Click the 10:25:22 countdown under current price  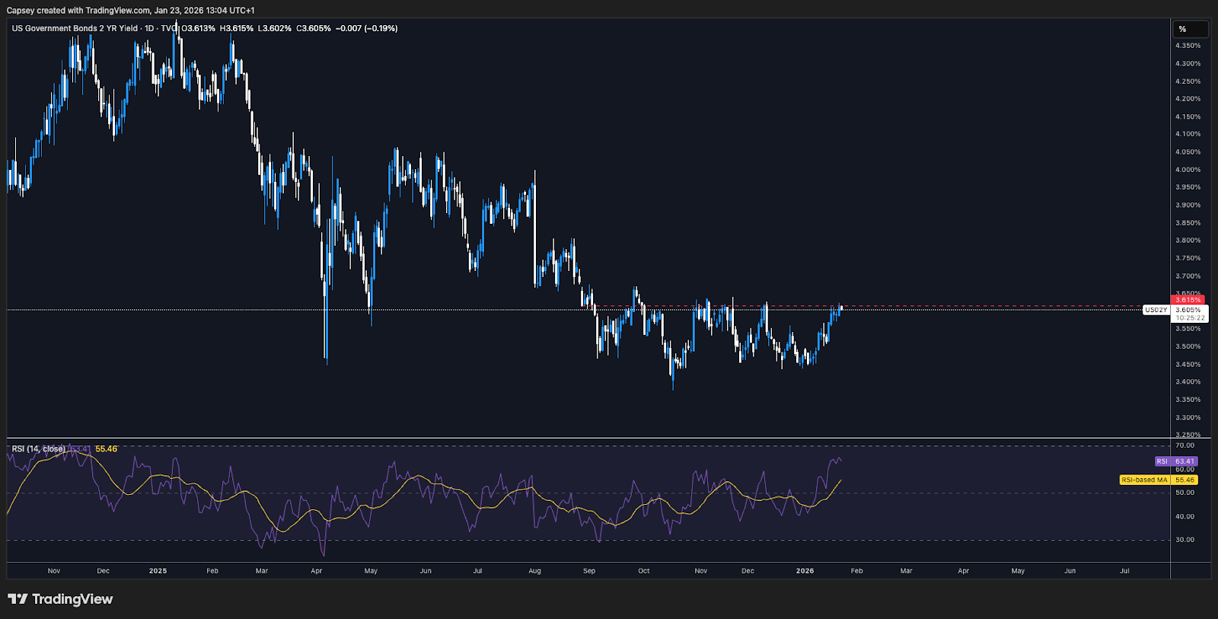(1190, 318)
